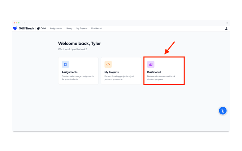Click the yellow minimize window dot
The height and width of the screenshot is (151, 242).
17,23
